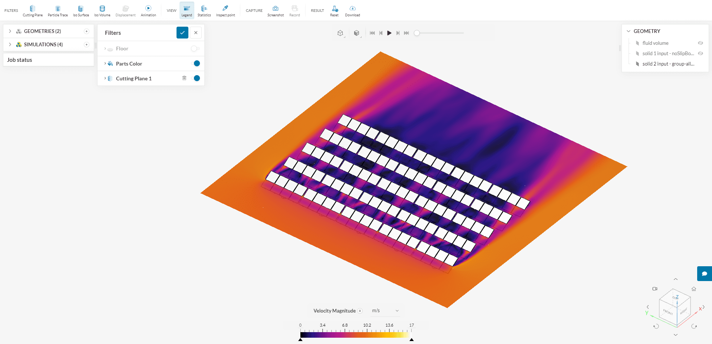Click the animation timeline slider handle
The image size is (712, 344).
(417, 33)
